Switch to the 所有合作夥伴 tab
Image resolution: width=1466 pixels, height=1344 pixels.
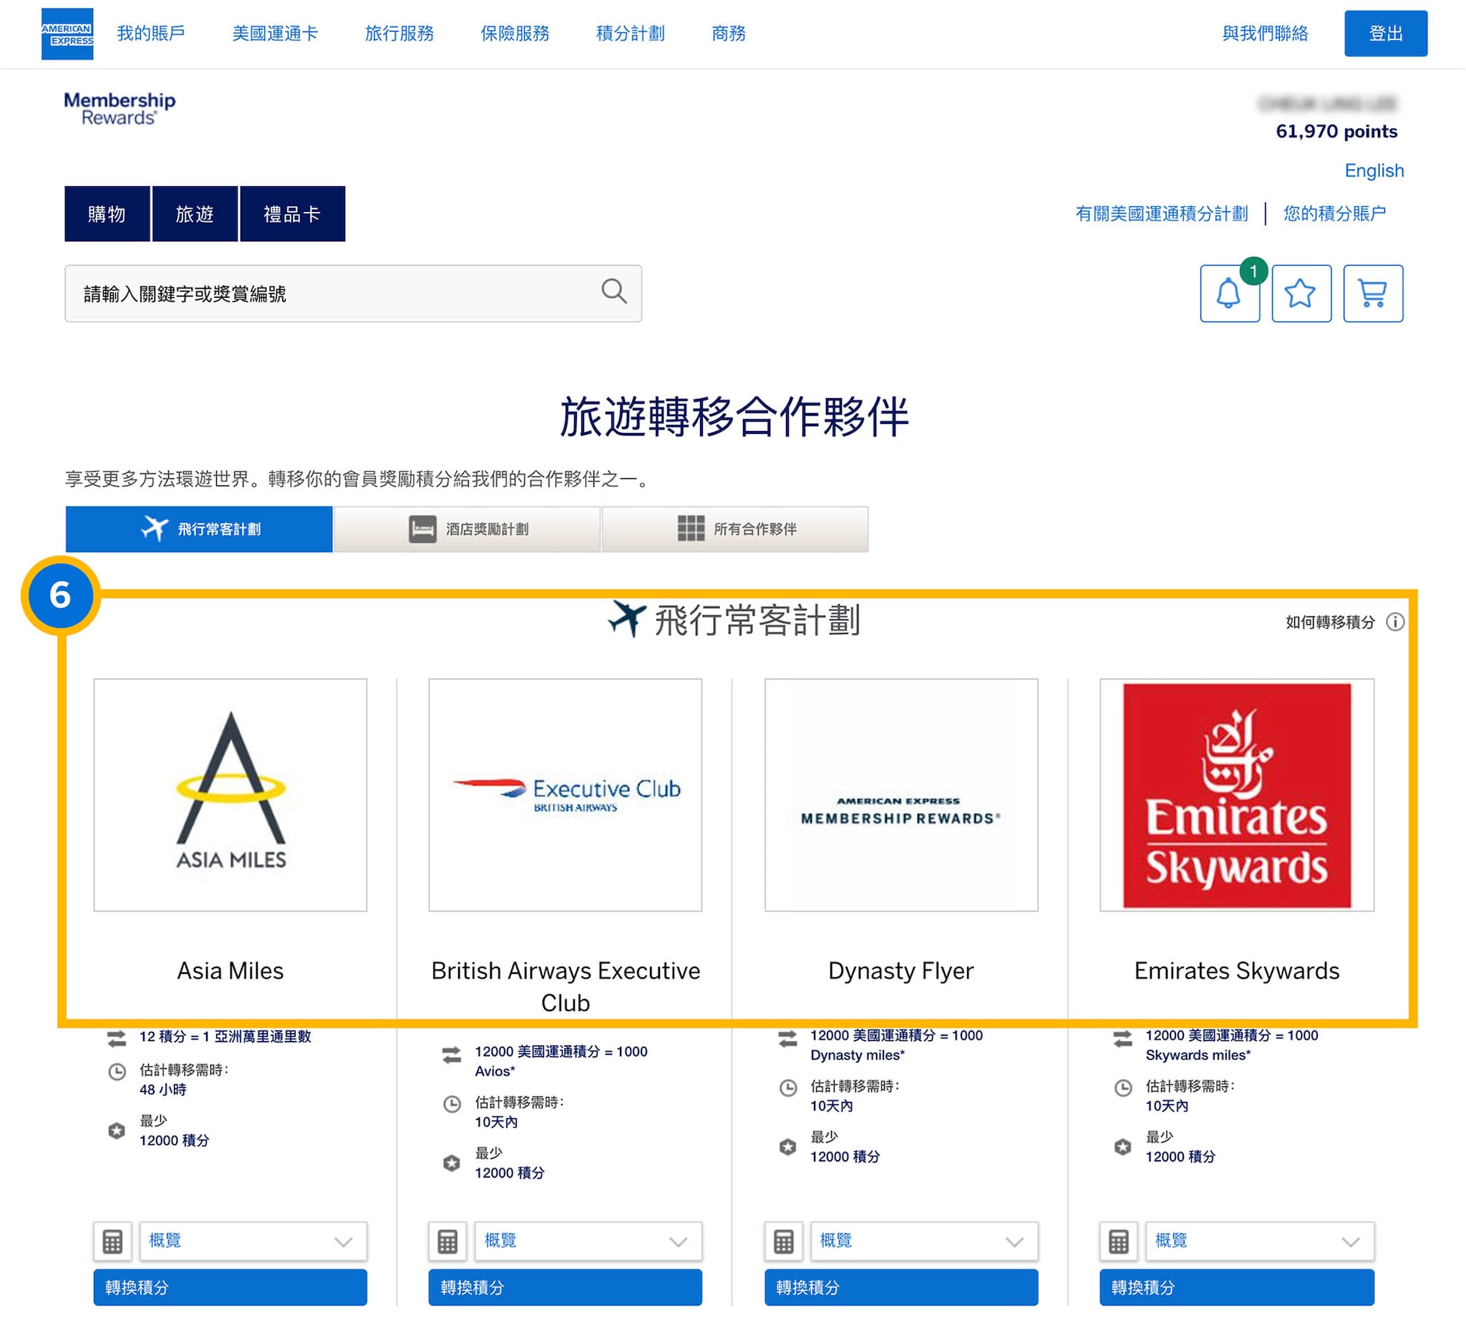pos(734,529)
